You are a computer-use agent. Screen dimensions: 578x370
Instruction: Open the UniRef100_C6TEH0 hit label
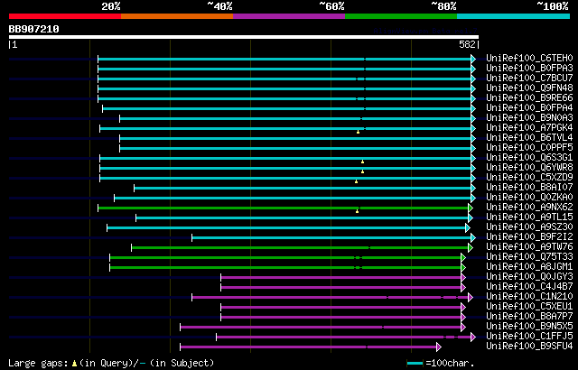click(x=529, y=58)
